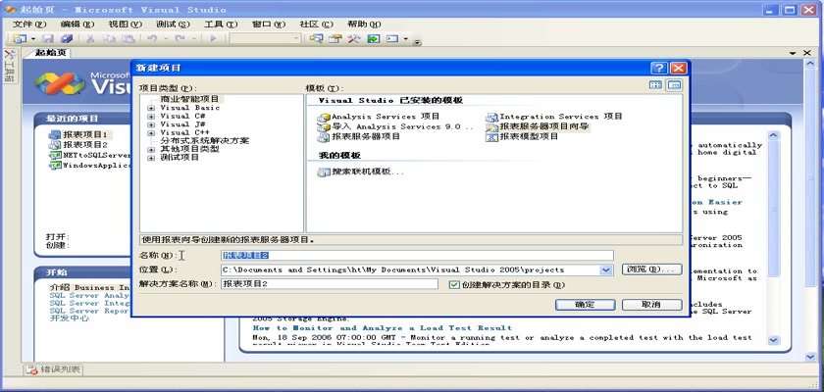The width and height of the screenshot is (824, 392).
Task: Open the 位置 location dropdown
Action: point(606,269)
